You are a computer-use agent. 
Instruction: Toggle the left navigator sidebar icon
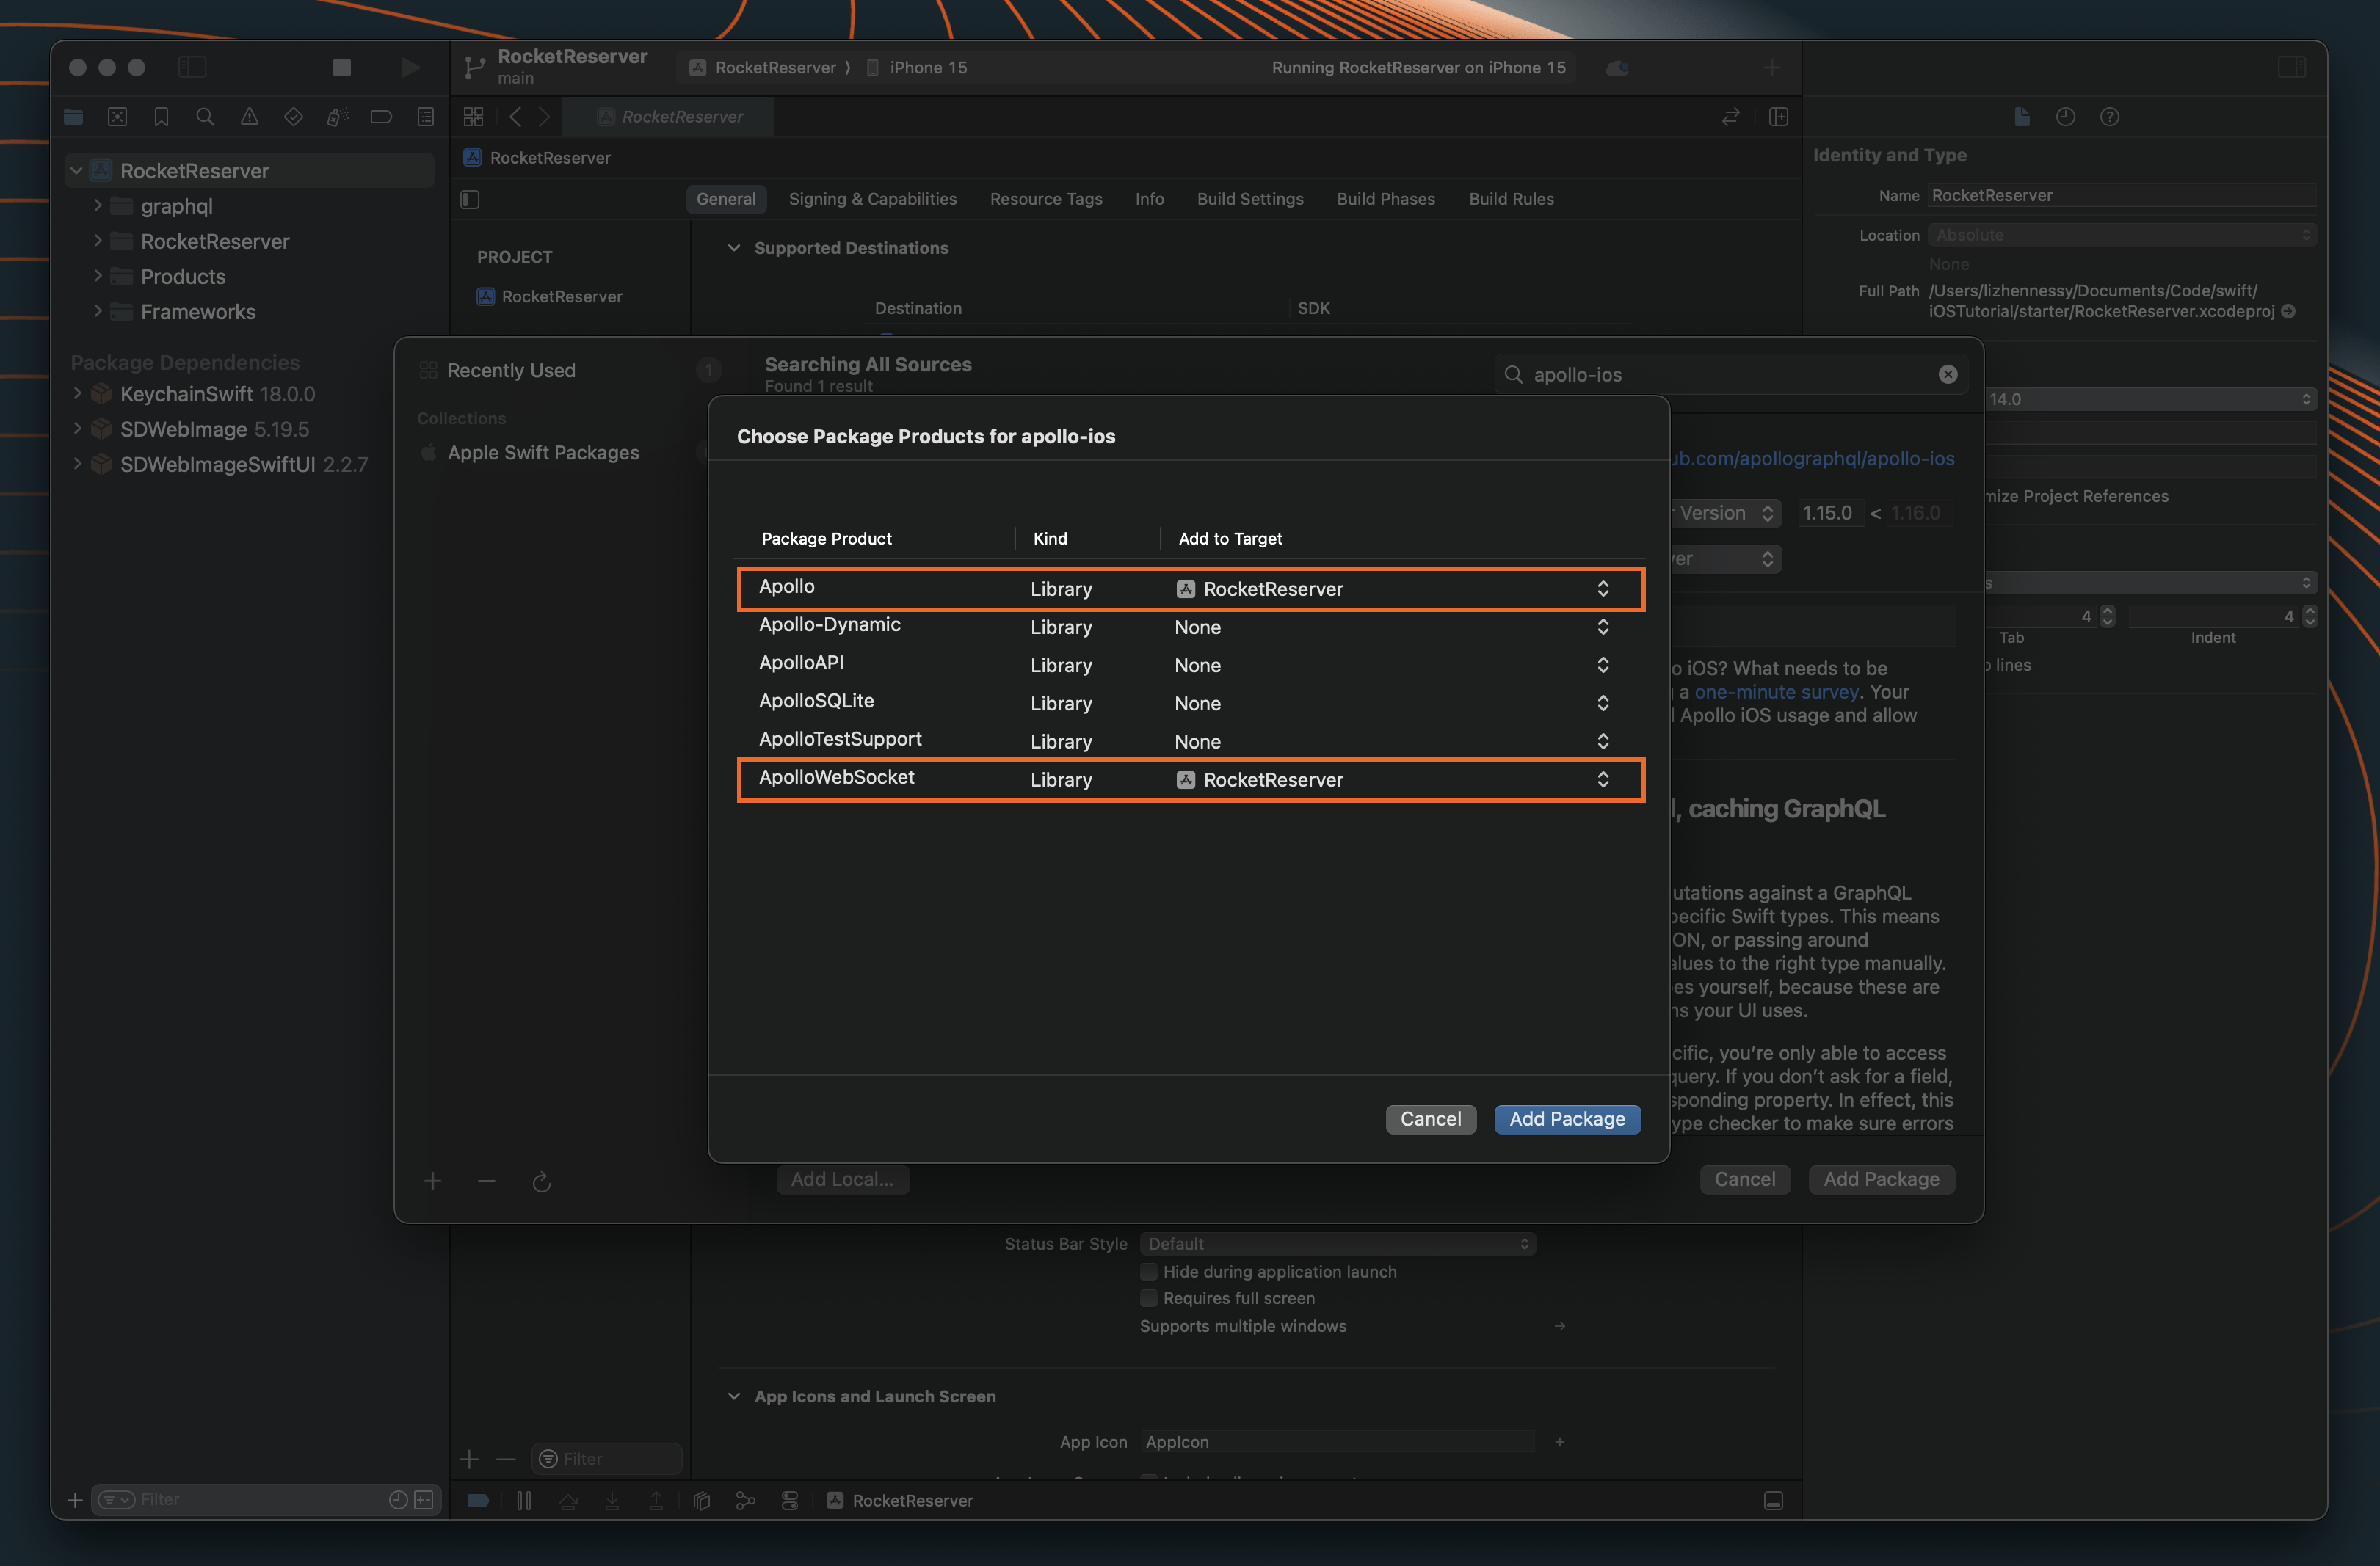click(192, 67)
